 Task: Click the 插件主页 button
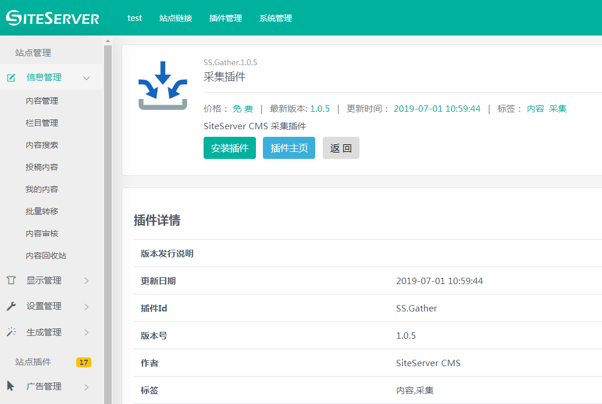coord(289,148)
